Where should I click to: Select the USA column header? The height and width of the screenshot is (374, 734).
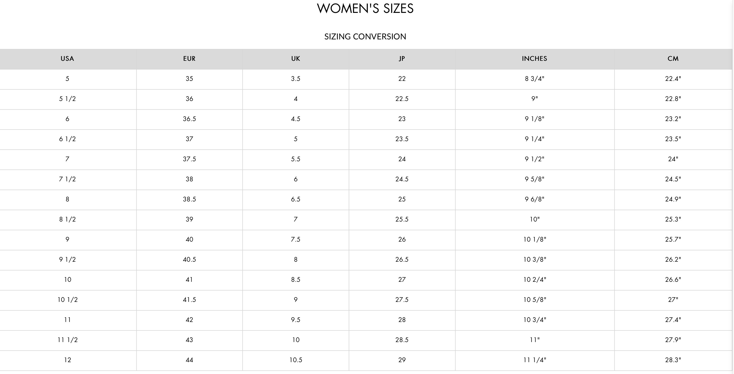coord(67,59)
